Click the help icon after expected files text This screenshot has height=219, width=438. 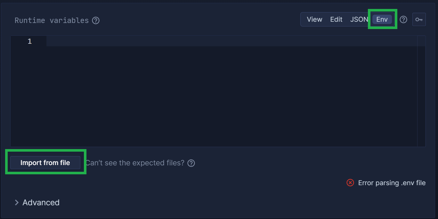point(191,163)
